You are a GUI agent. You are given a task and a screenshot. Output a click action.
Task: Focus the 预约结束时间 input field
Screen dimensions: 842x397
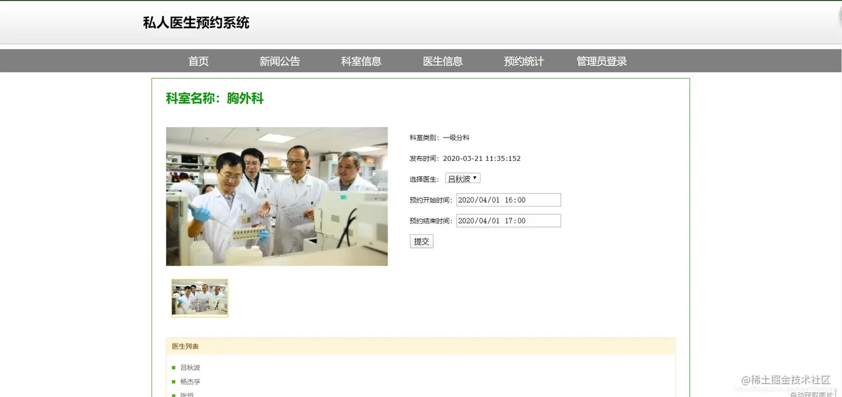(508, 220)
